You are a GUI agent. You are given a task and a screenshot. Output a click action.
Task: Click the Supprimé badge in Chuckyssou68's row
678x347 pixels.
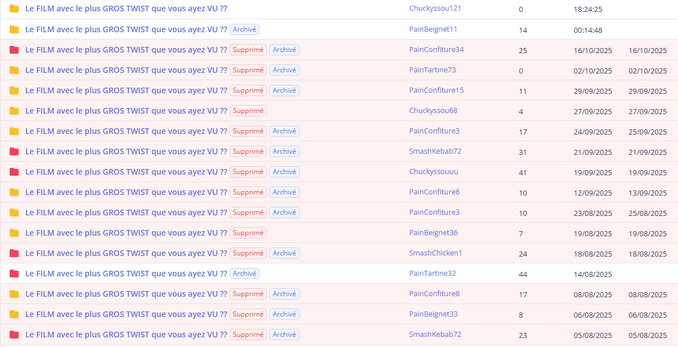point(248,111)
